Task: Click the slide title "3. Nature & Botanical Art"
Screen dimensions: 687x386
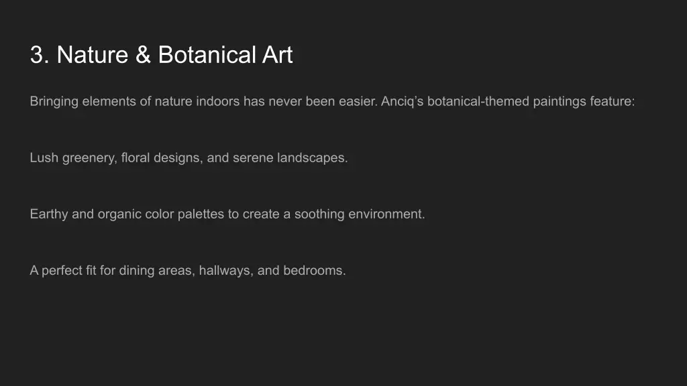Action: tap(161, 55)
